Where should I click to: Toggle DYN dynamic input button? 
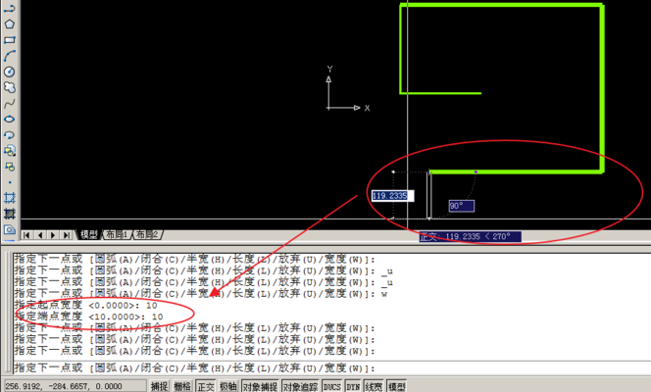[x=353, y=386]
